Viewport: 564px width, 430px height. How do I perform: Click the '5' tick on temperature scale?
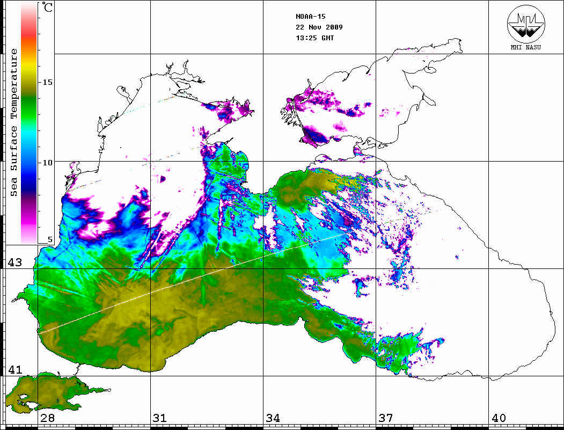coord(50,239)
